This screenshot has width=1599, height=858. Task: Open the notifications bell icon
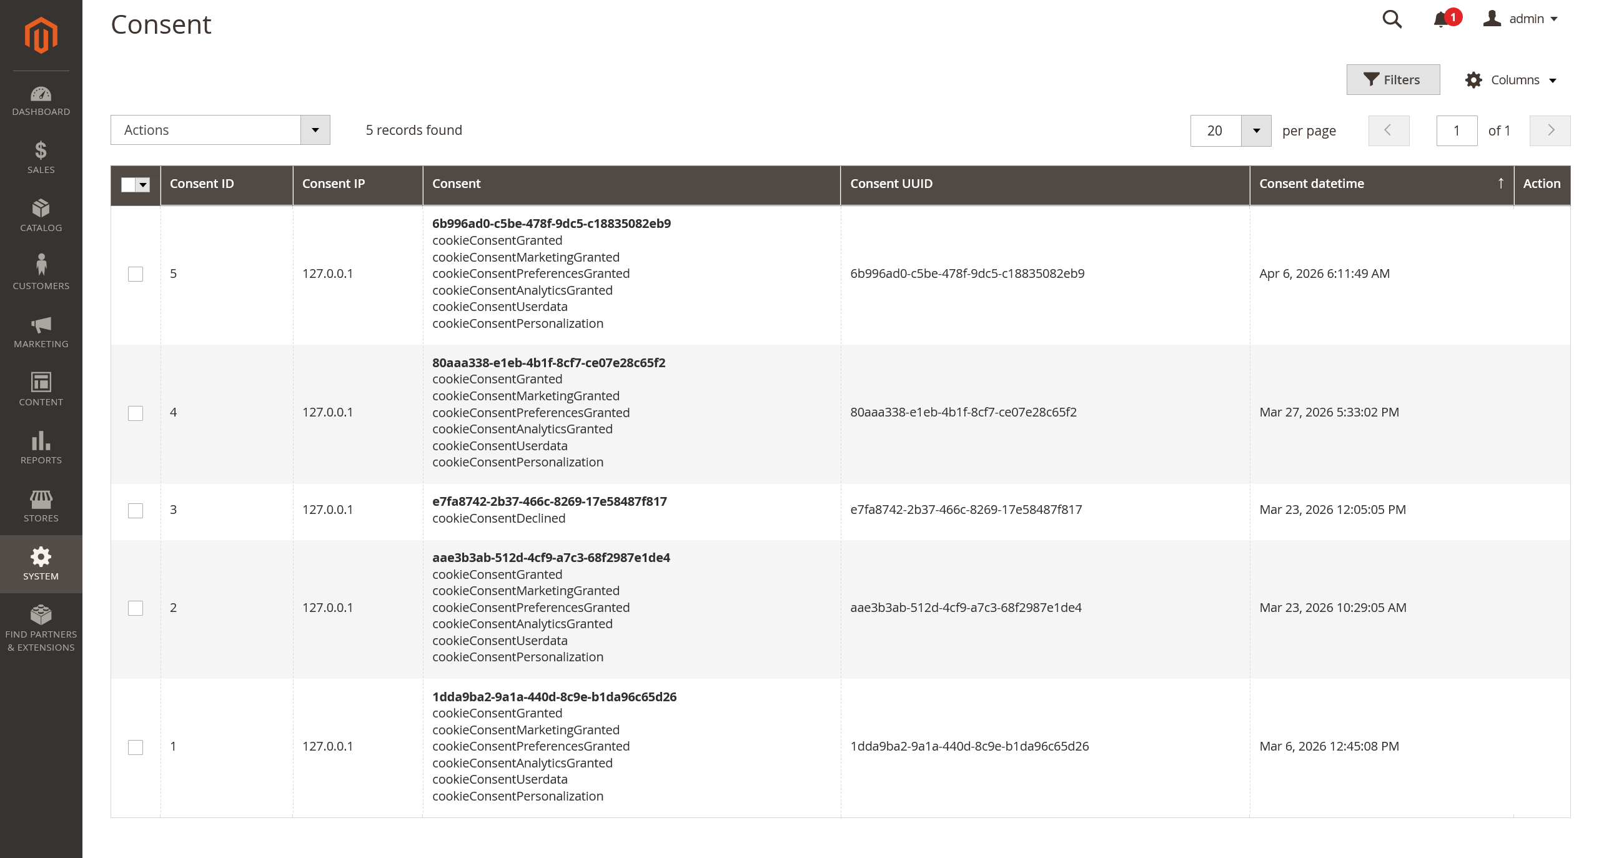point(1441,19)
